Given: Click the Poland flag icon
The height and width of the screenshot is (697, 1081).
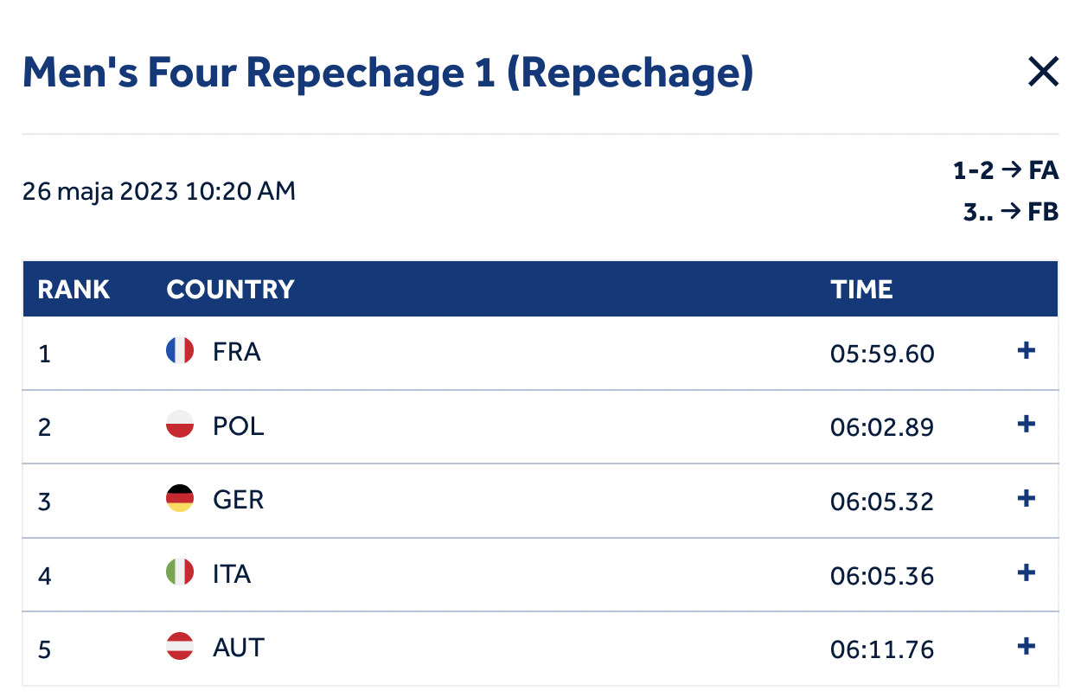Looking at the screenshot, I should click(180, 425).
